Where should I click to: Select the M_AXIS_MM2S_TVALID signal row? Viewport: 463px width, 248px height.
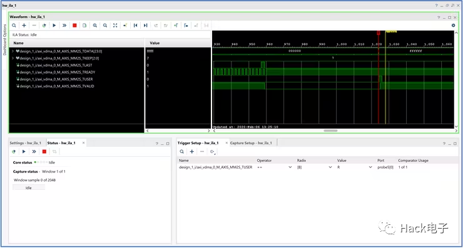tap(77, 86)
